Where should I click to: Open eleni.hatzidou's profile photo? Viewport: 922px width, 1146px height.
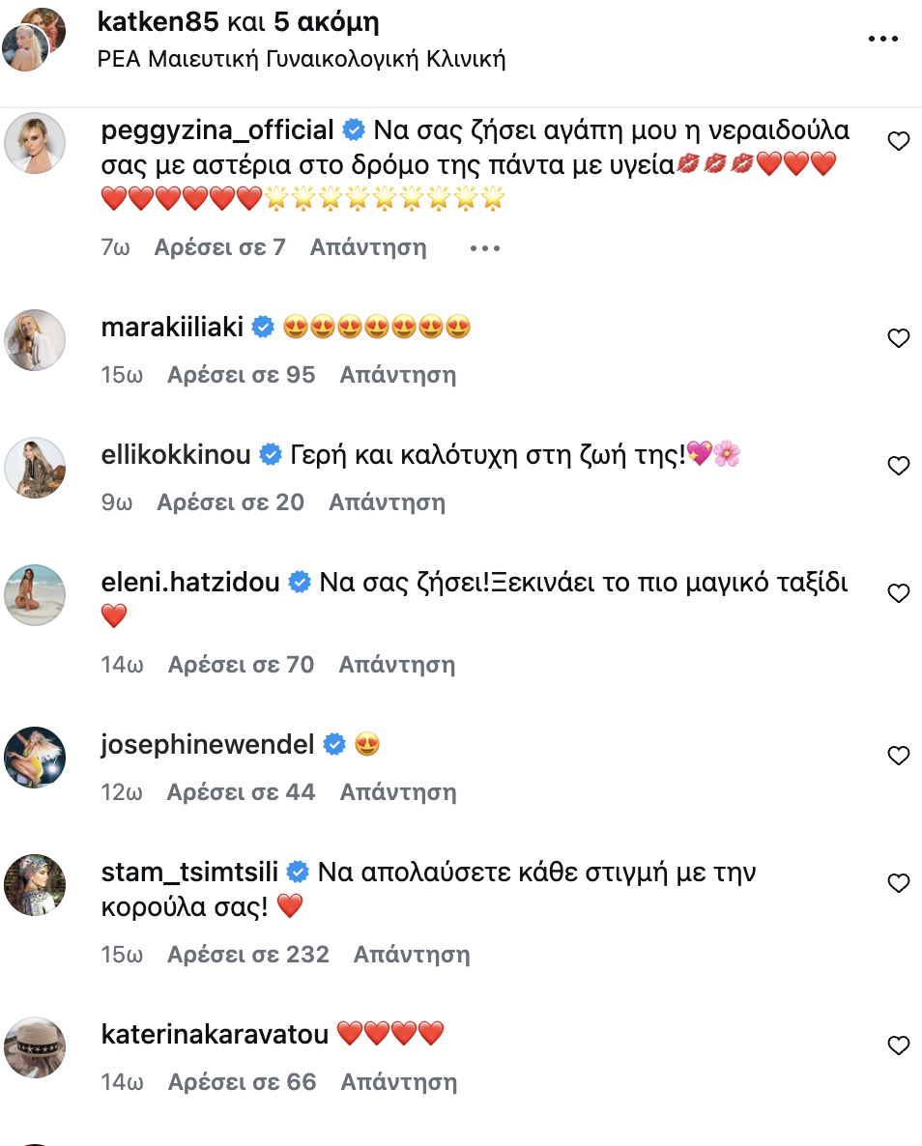pos(35,595)
